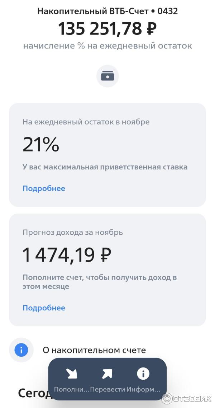
Task: Tap the Информация circle icon in the floating bar
Action: click(143, 374)
